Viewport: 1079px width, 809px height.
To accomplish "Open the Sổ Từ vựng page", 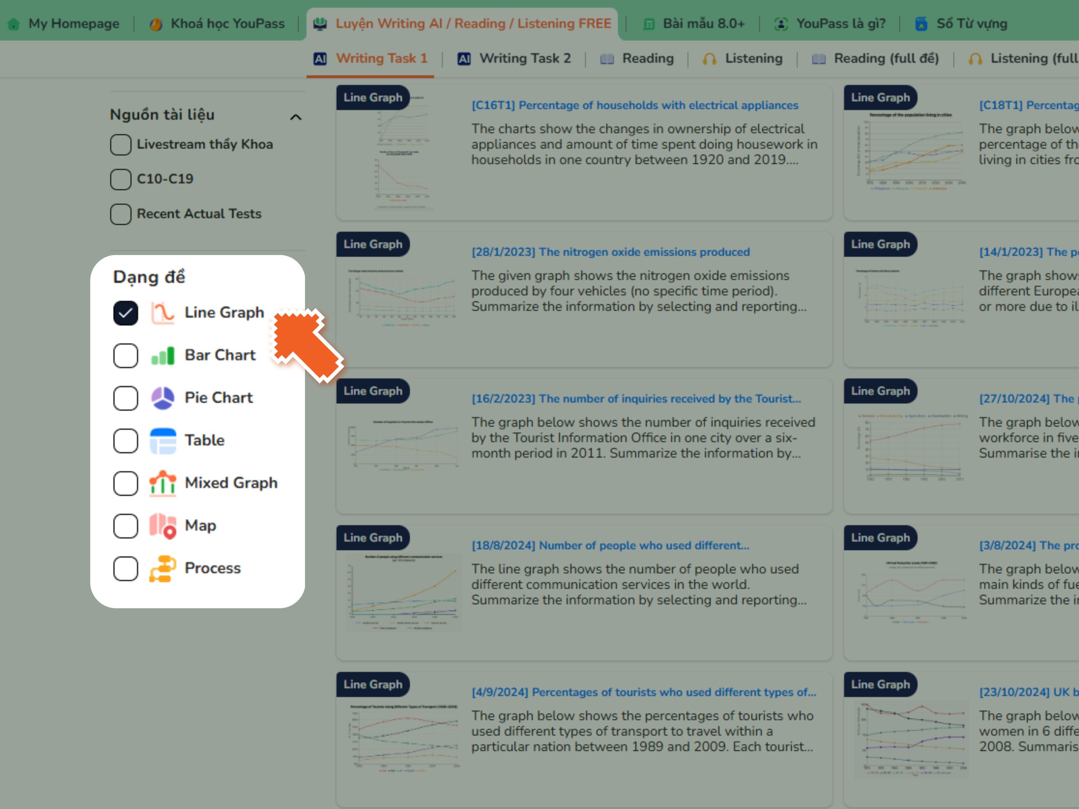I will [971, 23].
